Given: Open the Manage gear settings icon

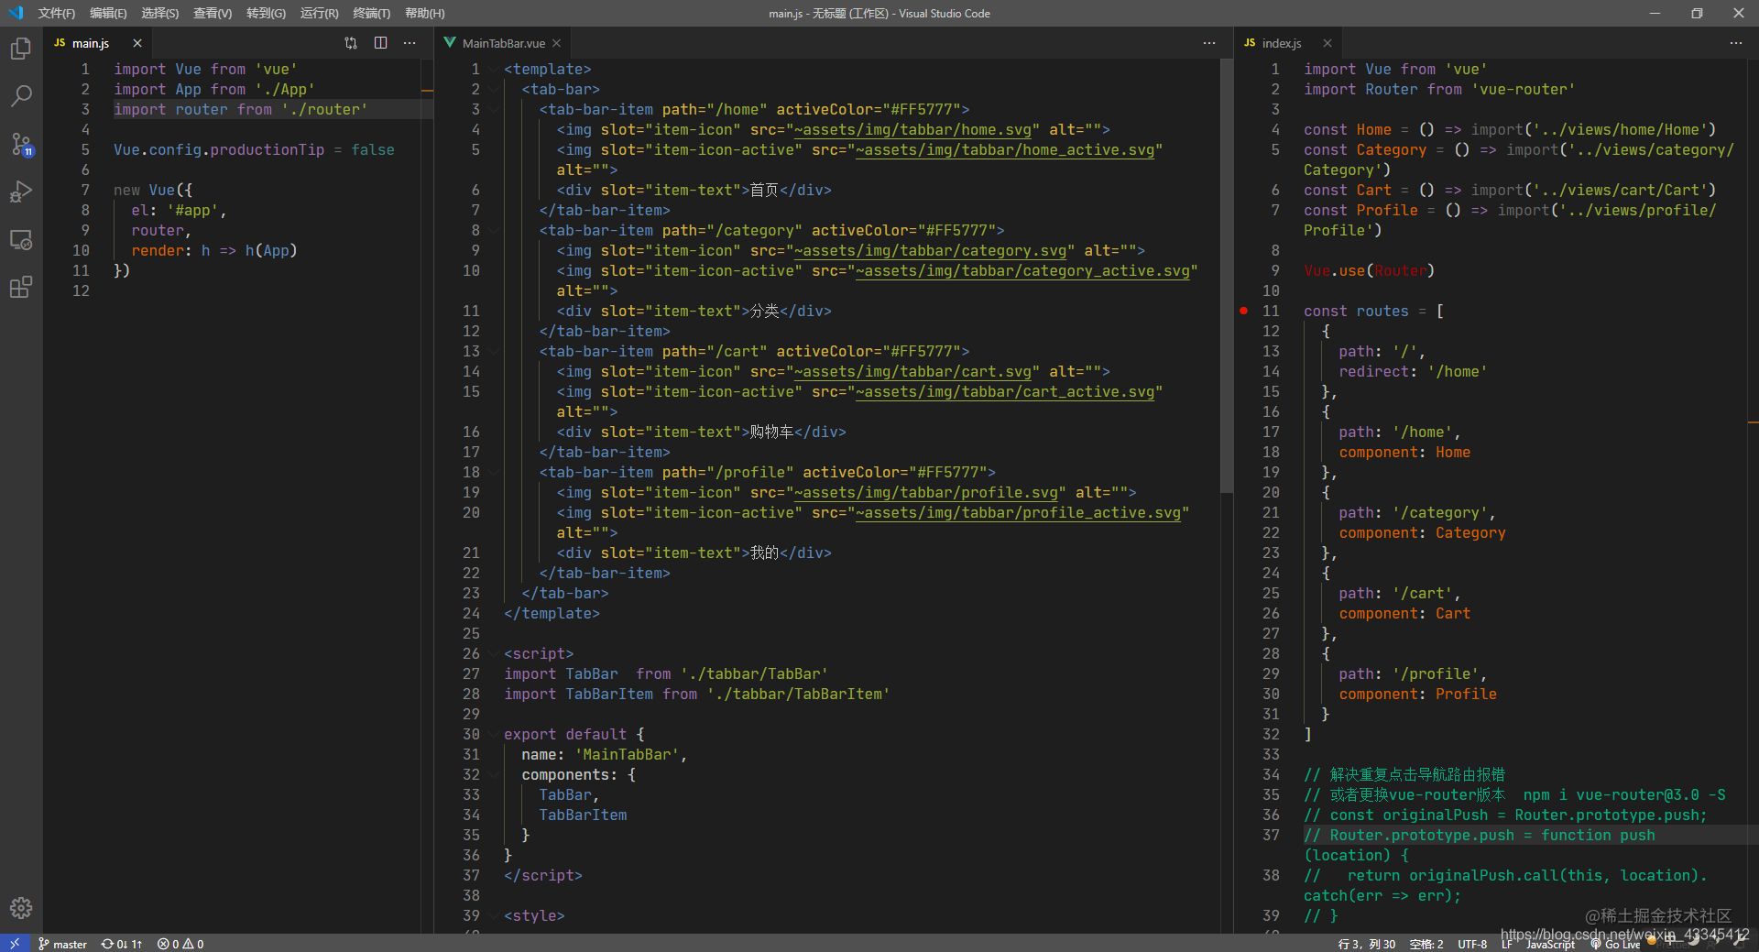Looking at the screenshot, I should click(21, 908).
